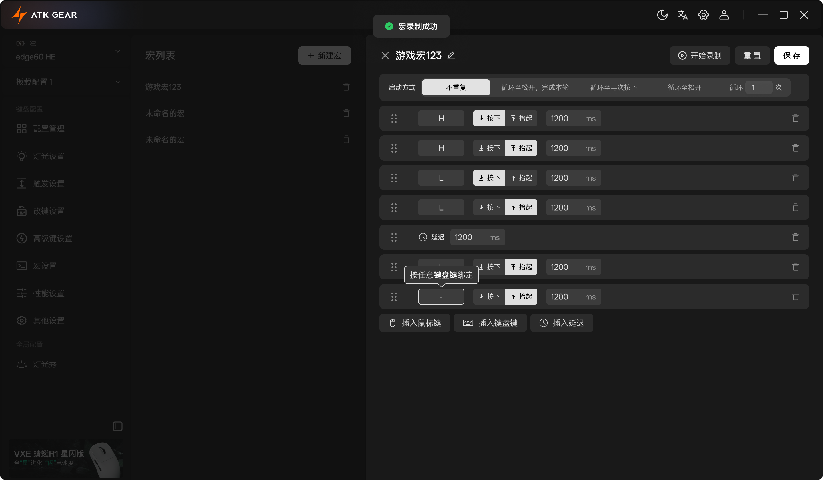The height and width of the screenshot is (480, 823).
Task: Click the pencil icon to rename 游戏宏123
Action: [451, 55]
